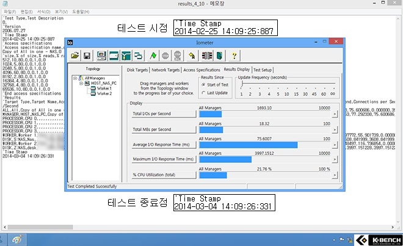Select the Results Display tab
403x246 pixels.
237,70
